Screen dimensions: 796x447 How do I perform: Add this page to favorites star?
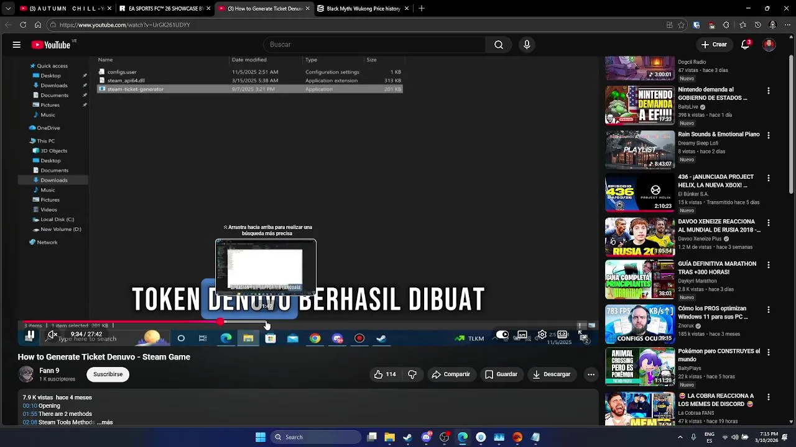tap(682, 25)
